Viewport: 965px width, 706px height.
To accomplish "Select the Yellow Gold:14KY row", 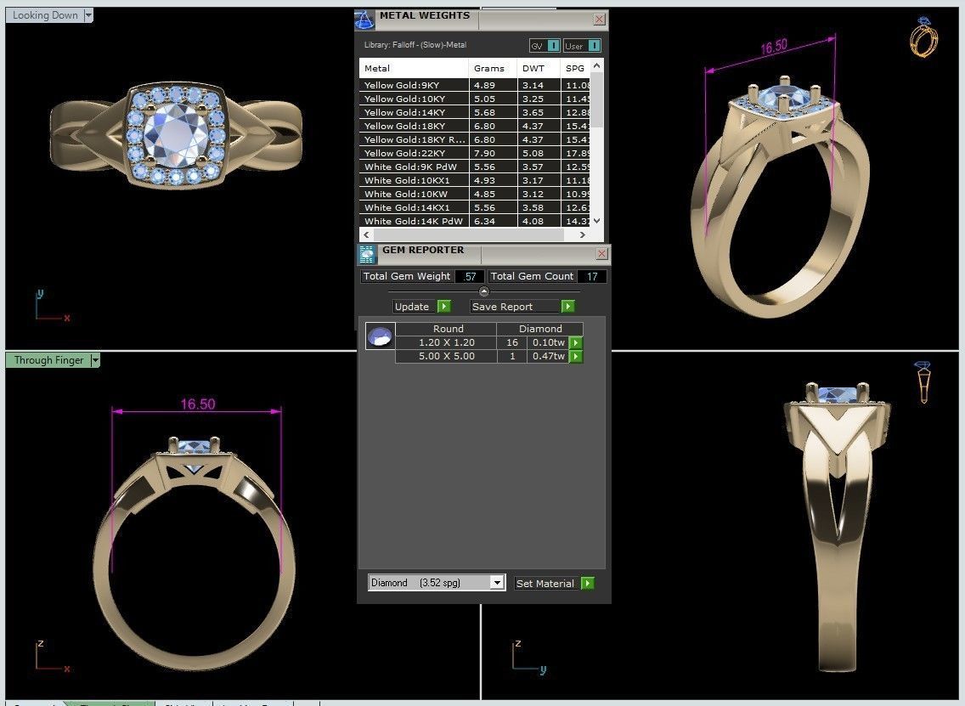I will point(475,112).
